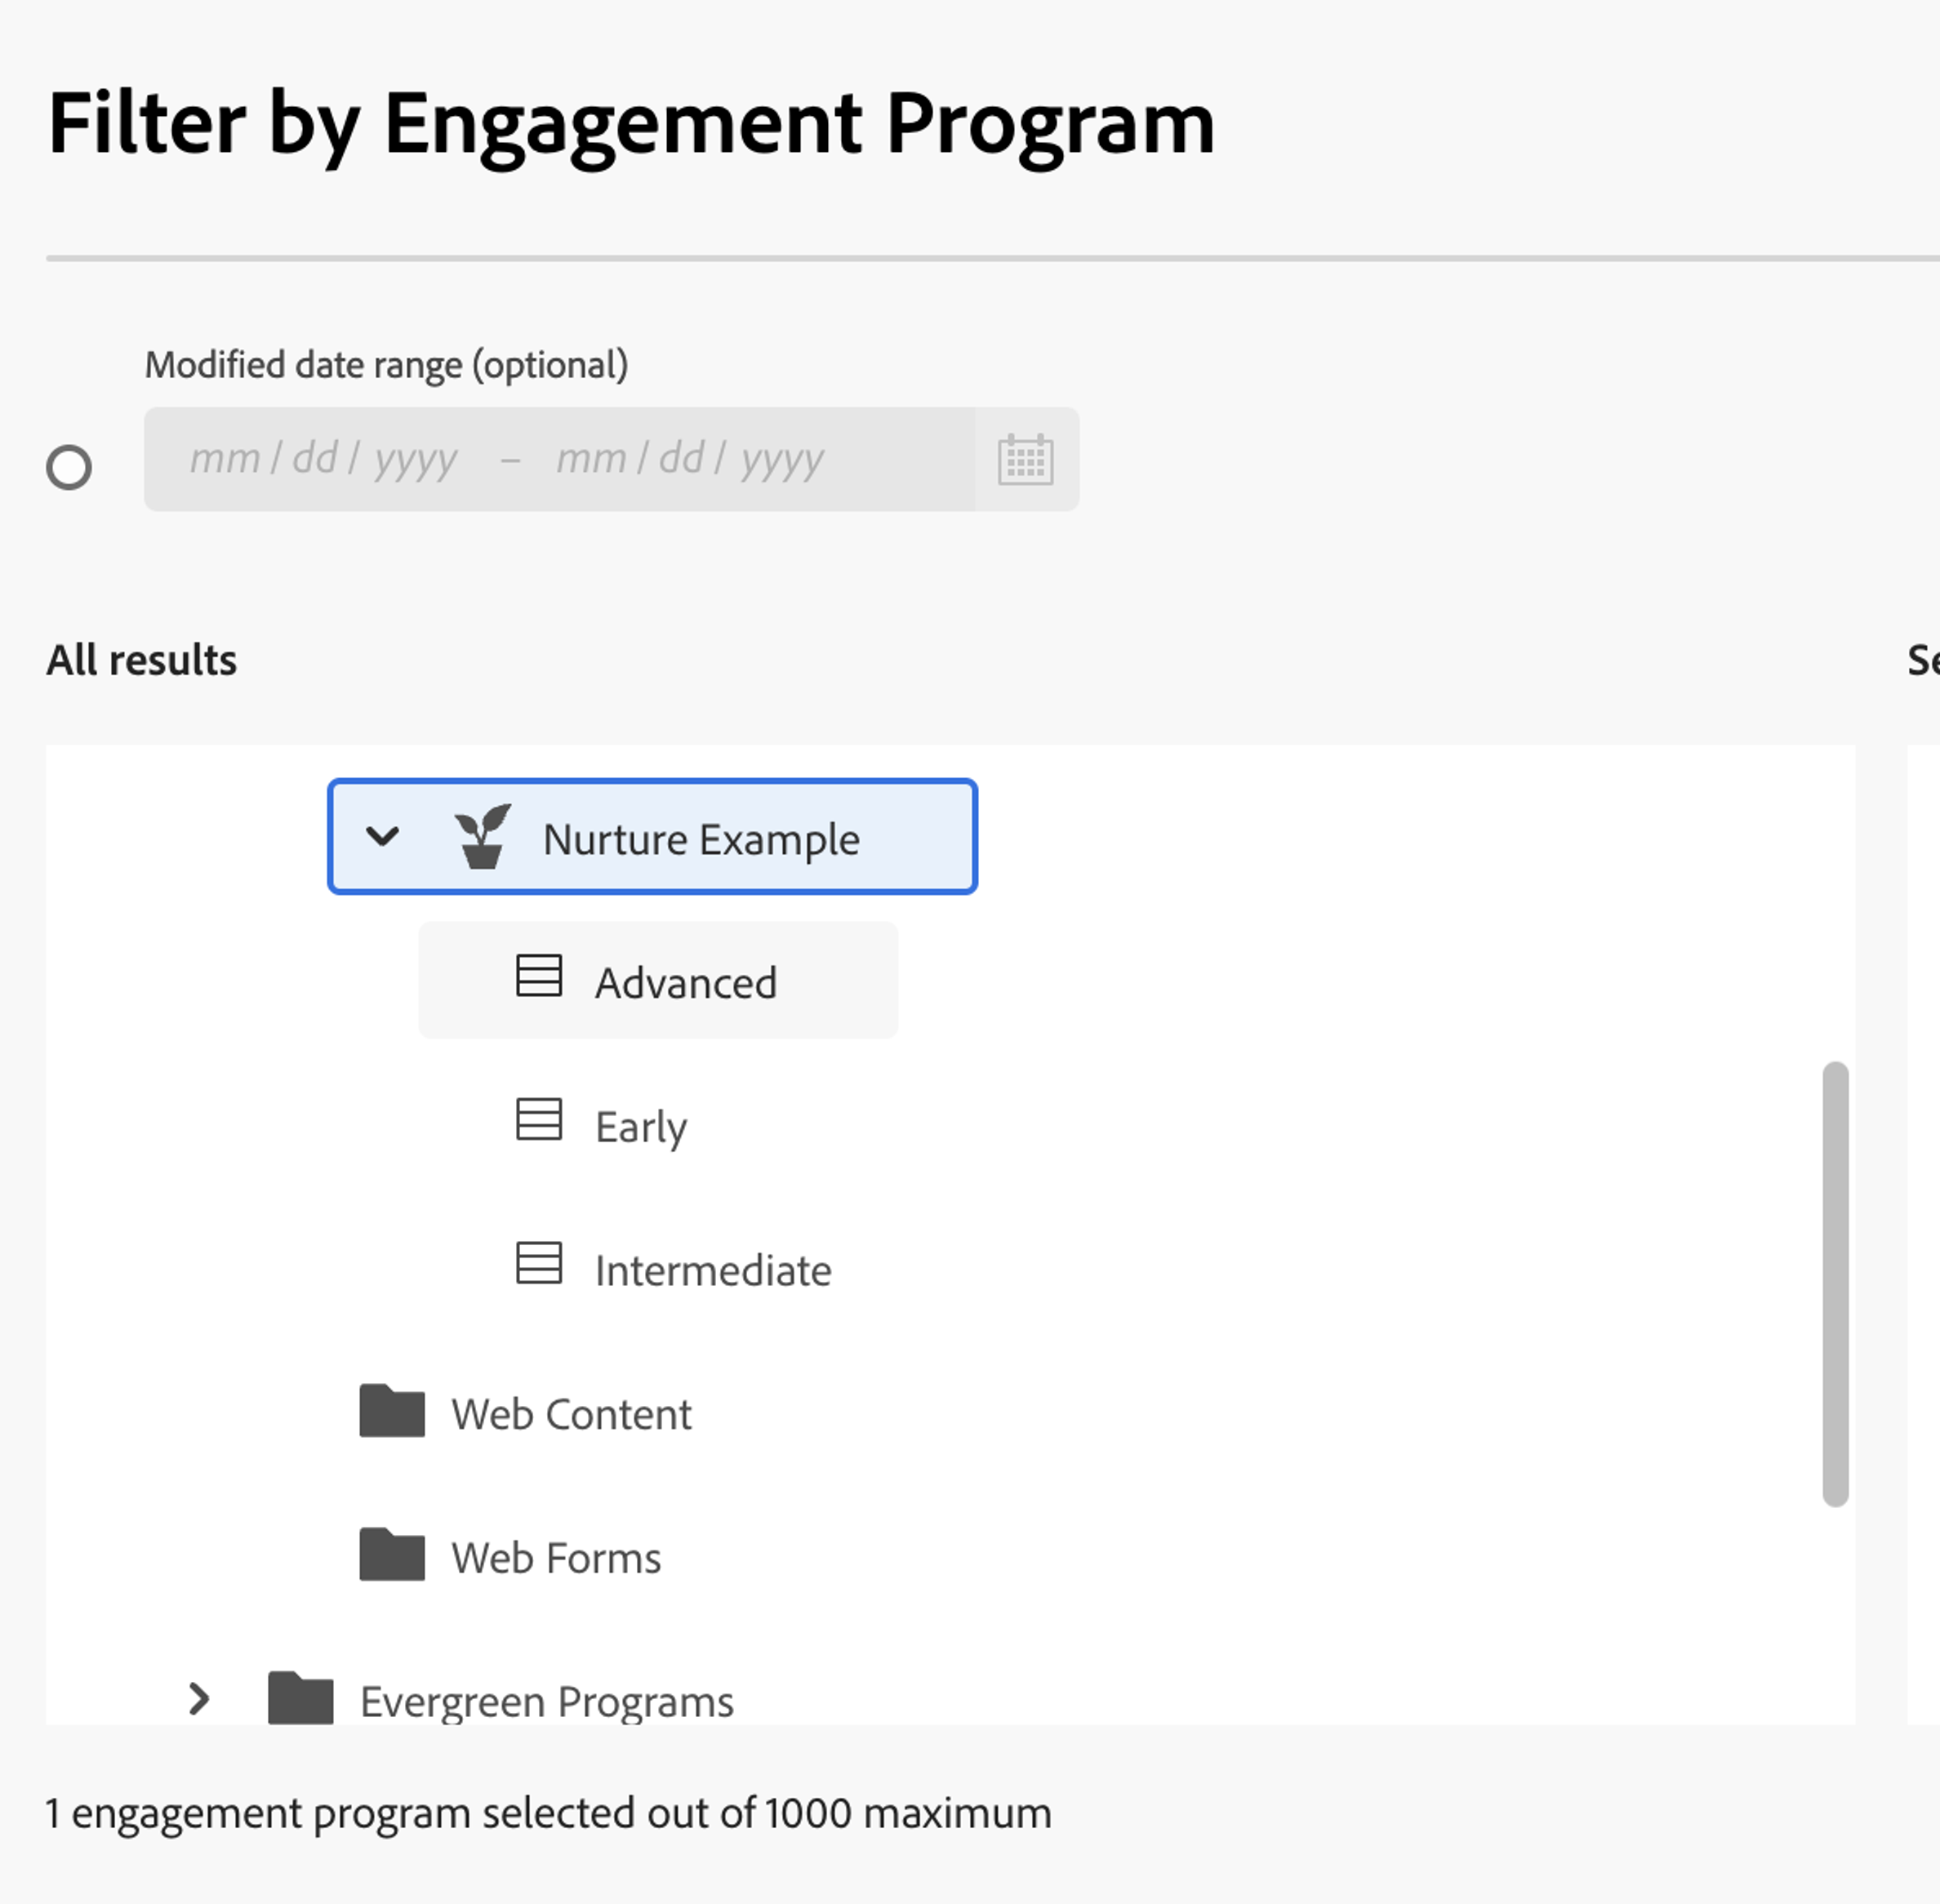
Task: Click the Web Forms folder icon
Action: point(391,1555)
